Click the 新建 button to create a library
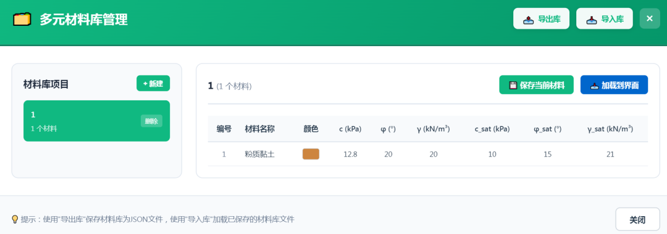This screenshot has height=234, width=667. [153, 84]
